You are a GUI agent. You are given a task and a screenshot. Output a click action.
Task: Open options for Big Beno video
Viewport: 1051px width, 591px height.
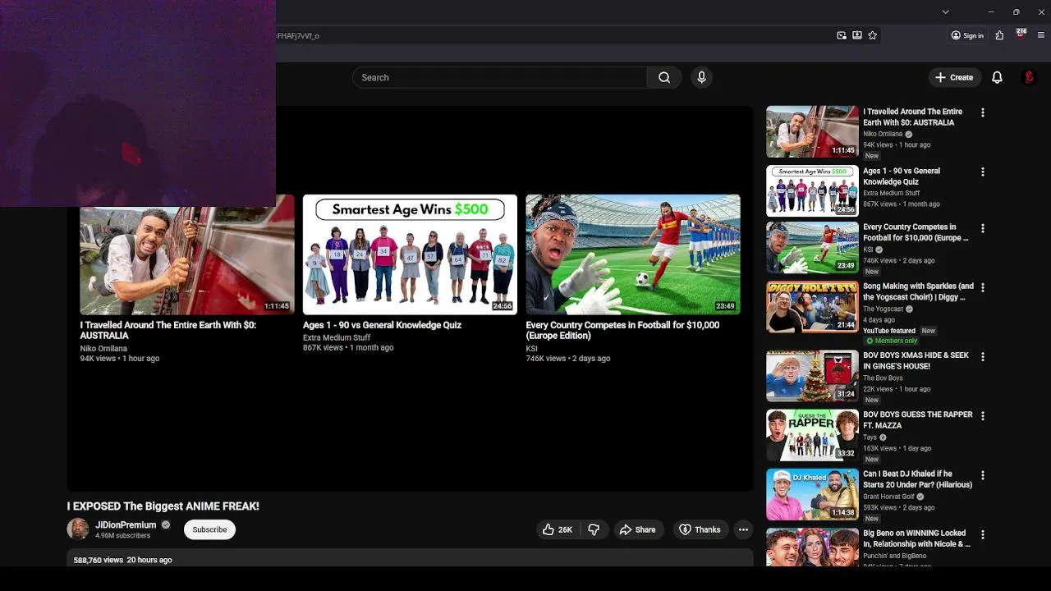pos(982,534)
